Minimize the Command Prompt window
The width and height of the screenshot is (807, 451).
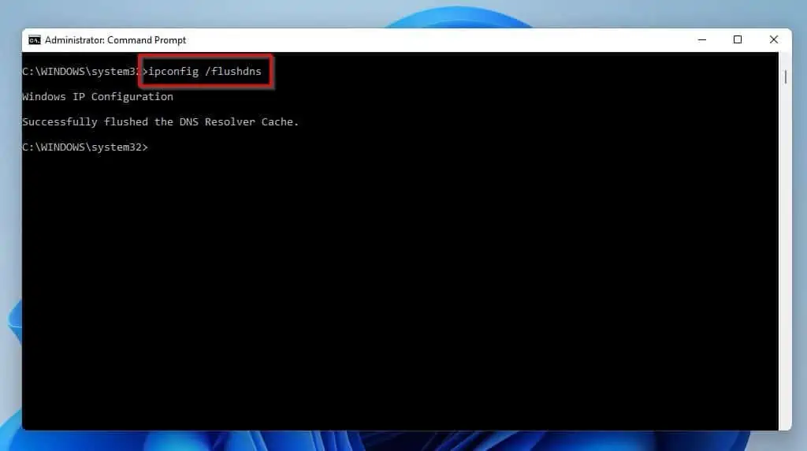pos(702,39)
